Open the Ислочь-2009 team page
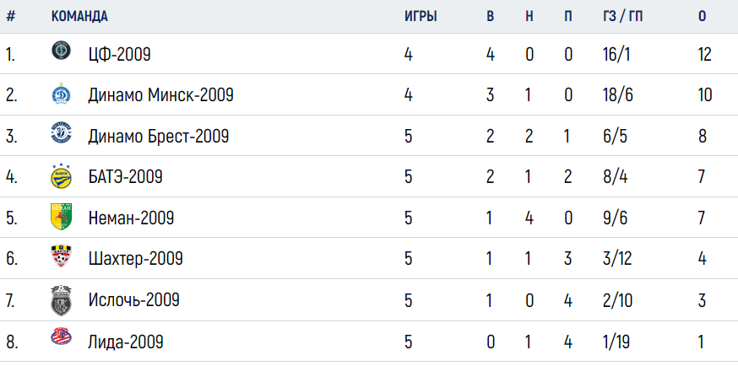 pyautogui.click(x=134, y=299)
